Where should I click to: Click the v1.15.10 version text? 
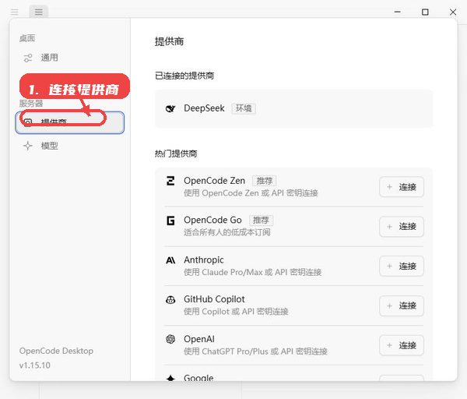pyautogui.click(x=35, y=365)
